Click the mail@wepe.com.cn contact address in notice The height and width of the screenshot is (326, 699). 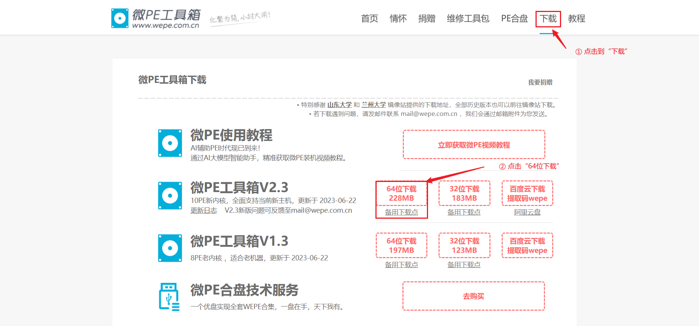429,114
